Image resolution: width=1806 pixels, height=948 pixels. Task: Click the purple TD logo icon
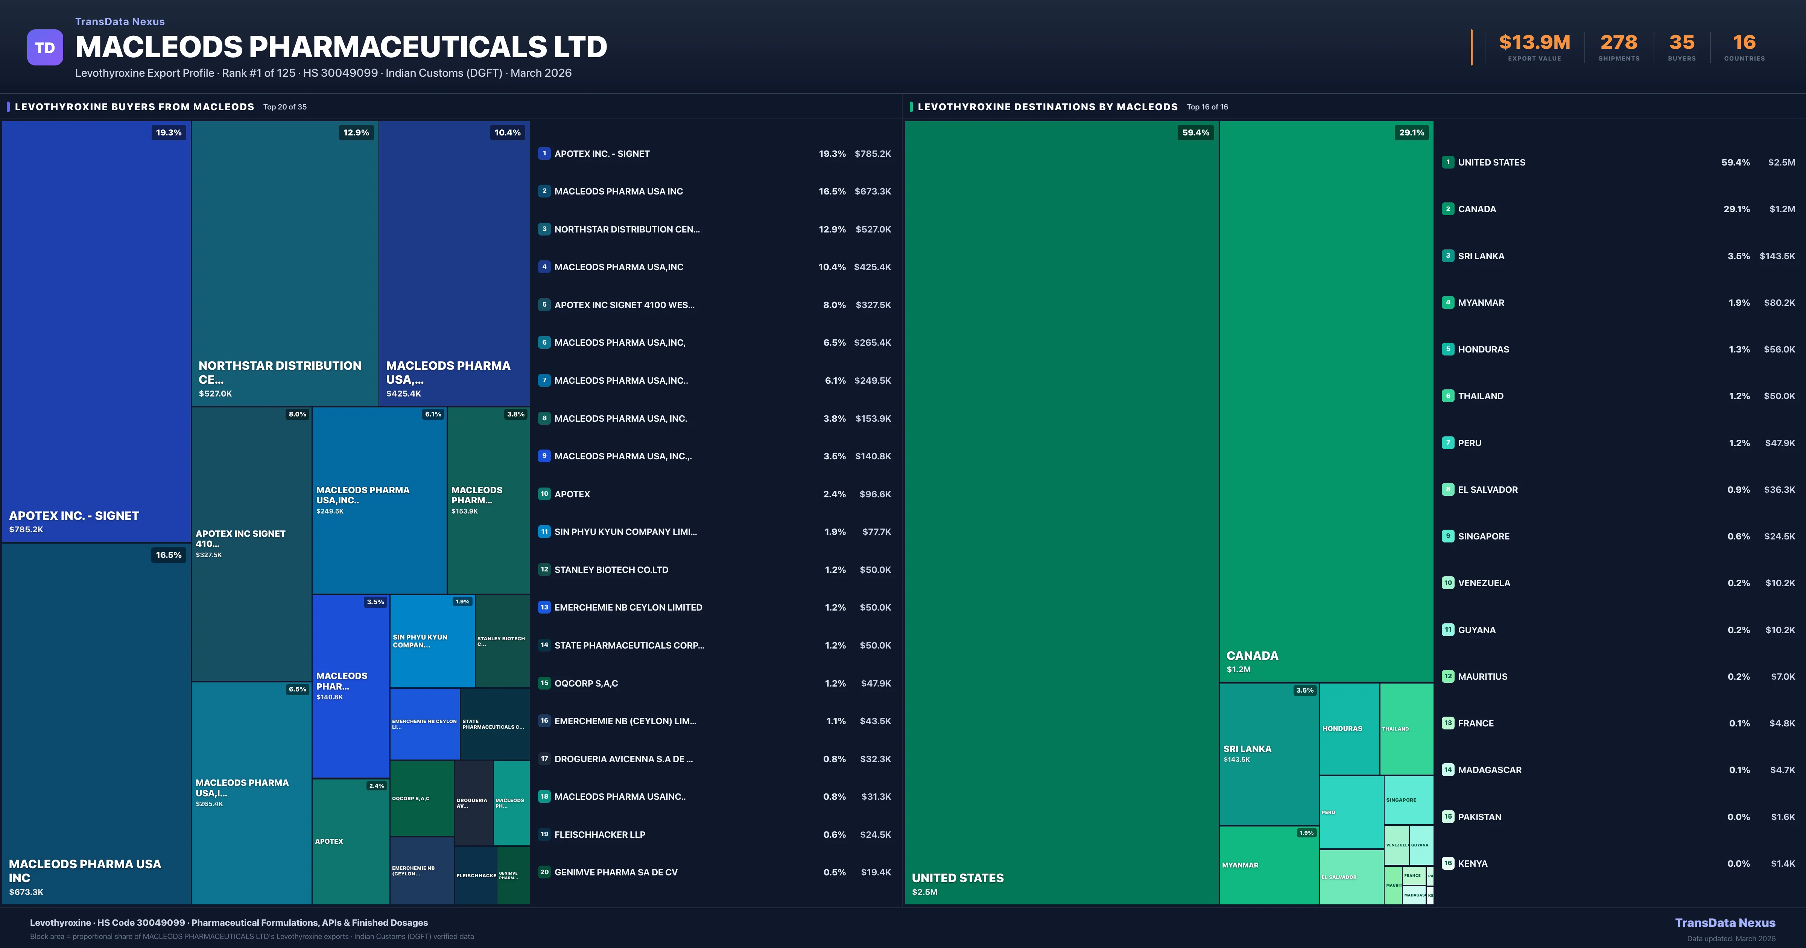pyautogui.click(x=45, y=48)
